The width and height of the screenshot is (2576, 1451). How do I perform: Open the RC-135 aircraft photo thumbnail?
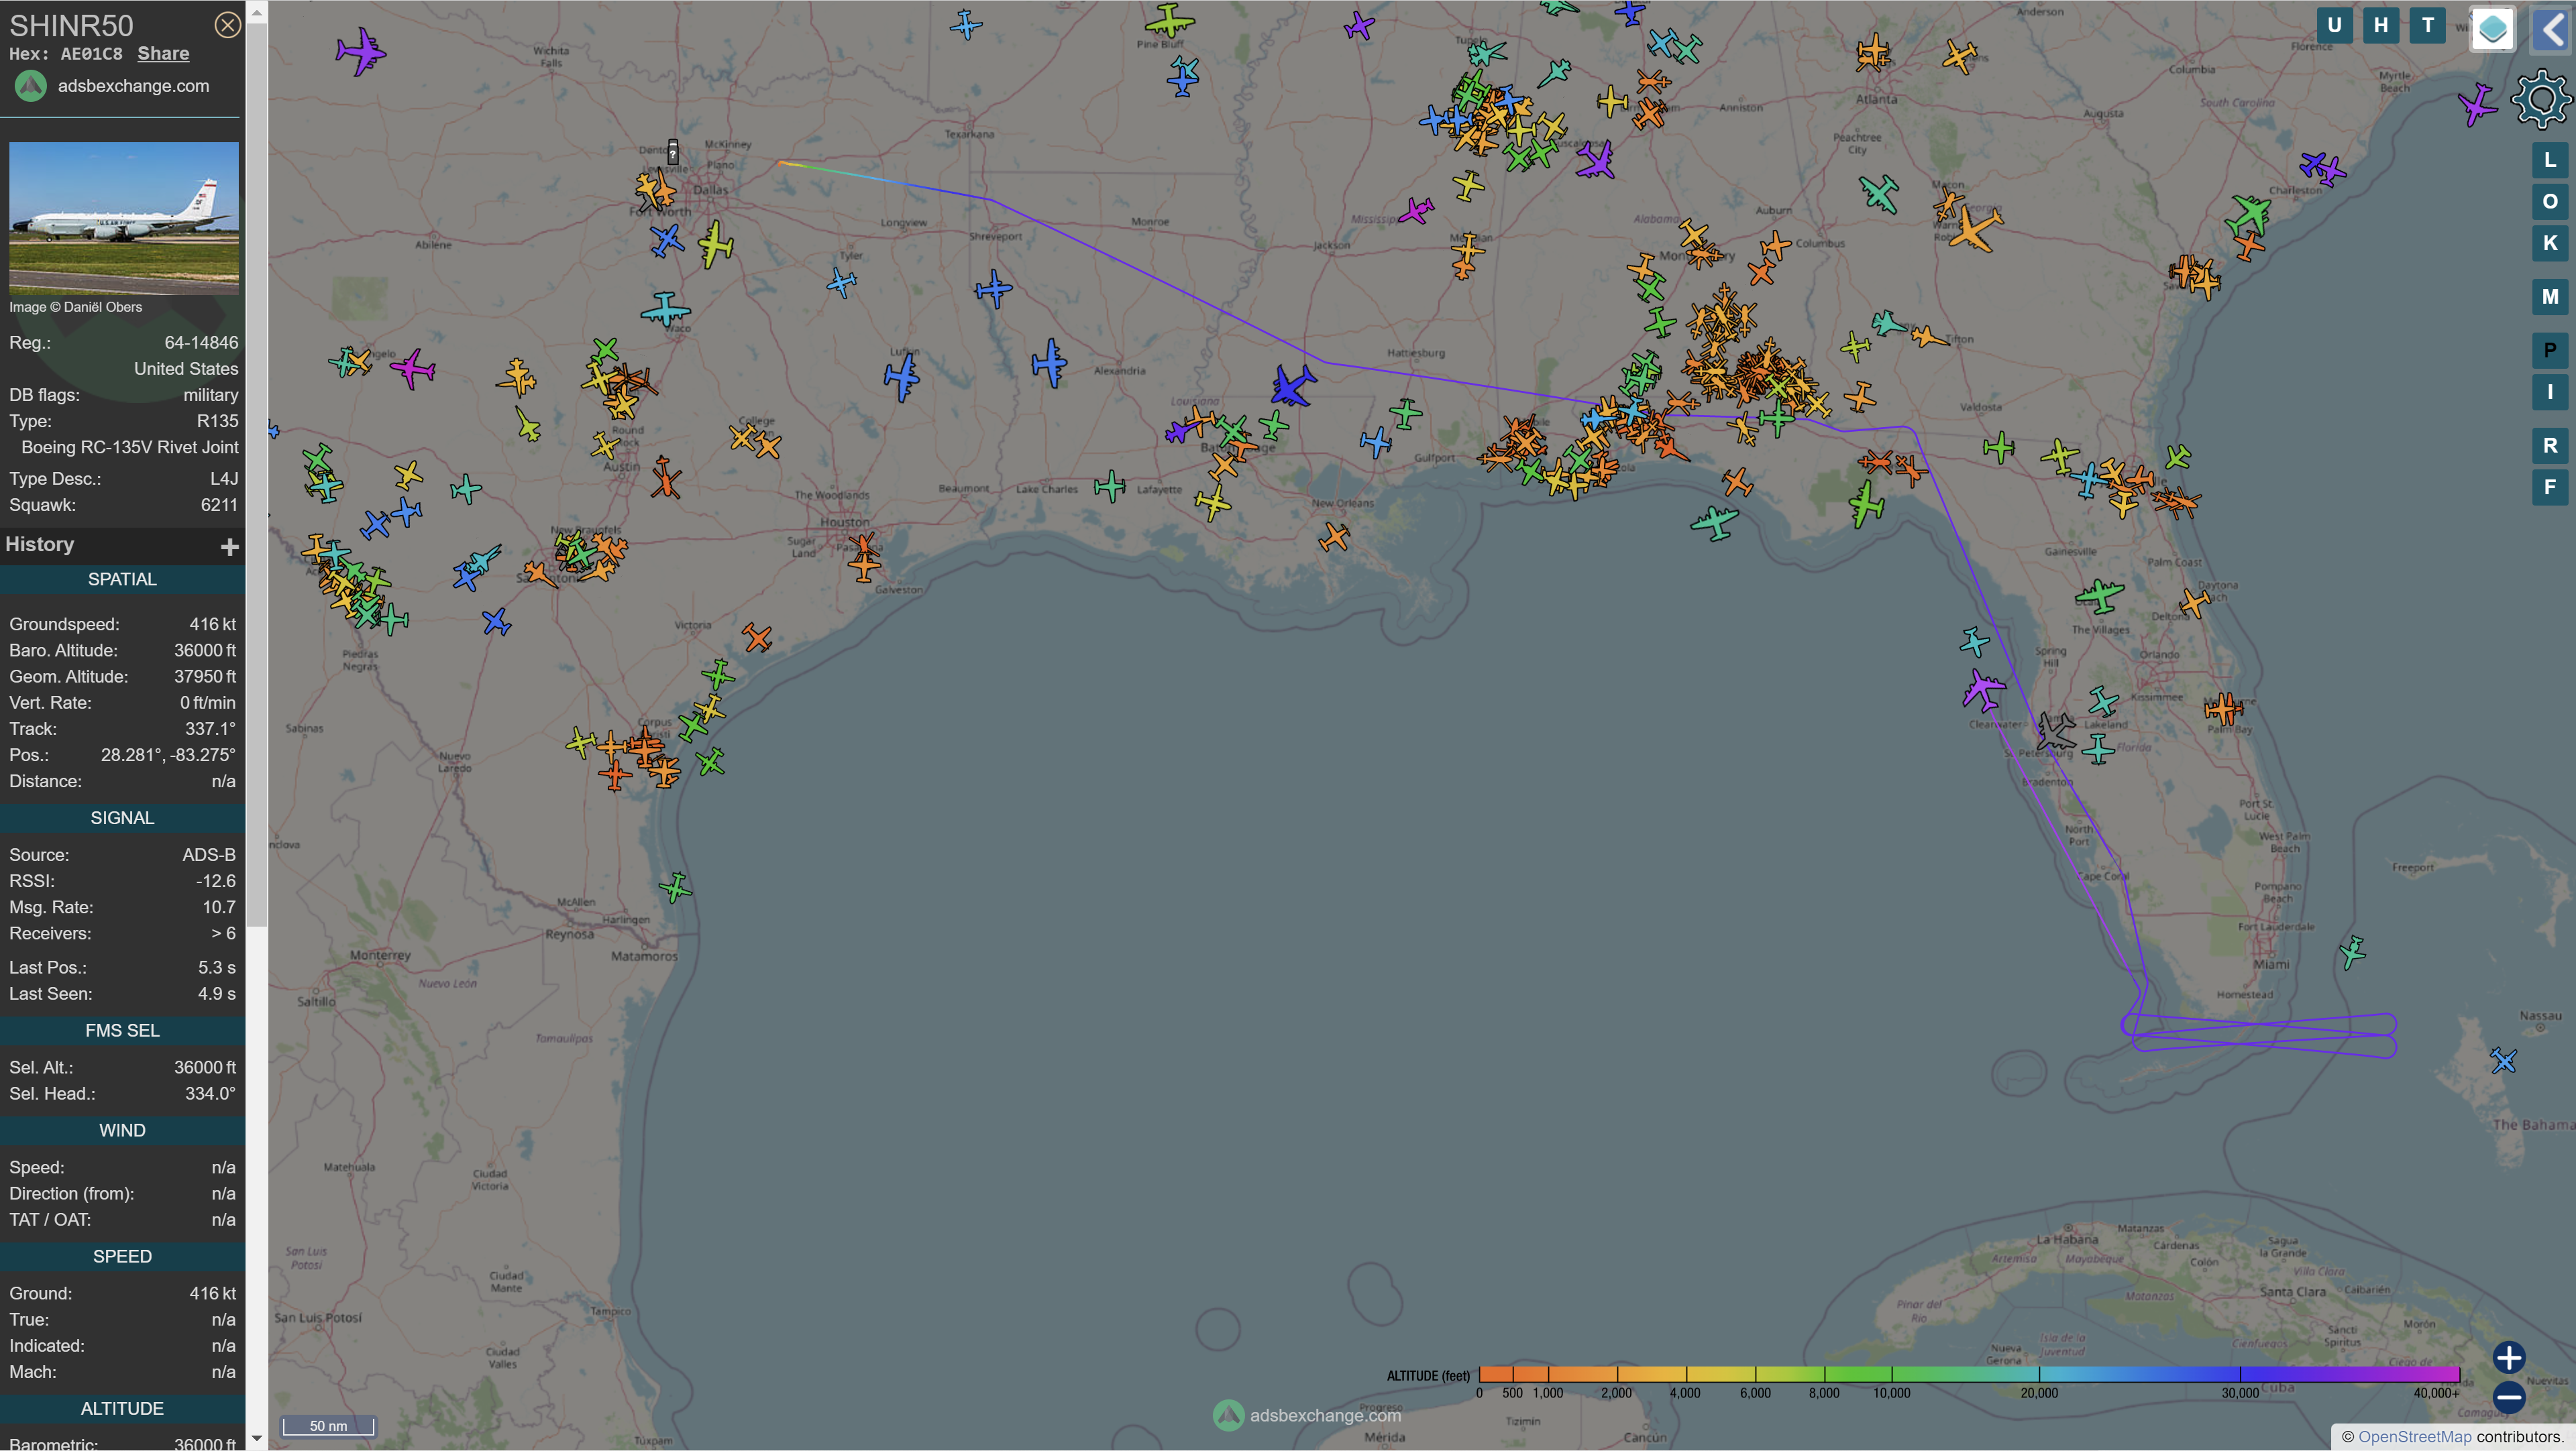(x=124, y=218)
